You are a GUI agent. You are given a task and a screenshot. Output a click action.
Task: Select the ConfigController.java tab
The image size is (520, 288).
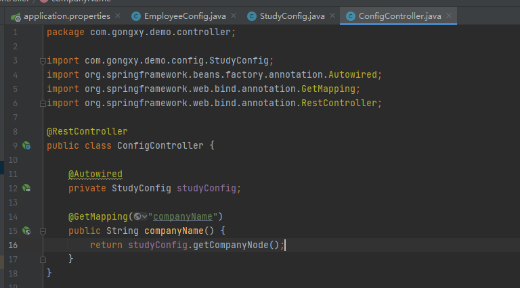coord(399,16)
